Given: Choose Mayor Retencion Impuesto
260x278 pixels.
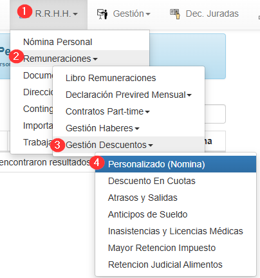Looking at the screenshot, I should coord(176,248).
